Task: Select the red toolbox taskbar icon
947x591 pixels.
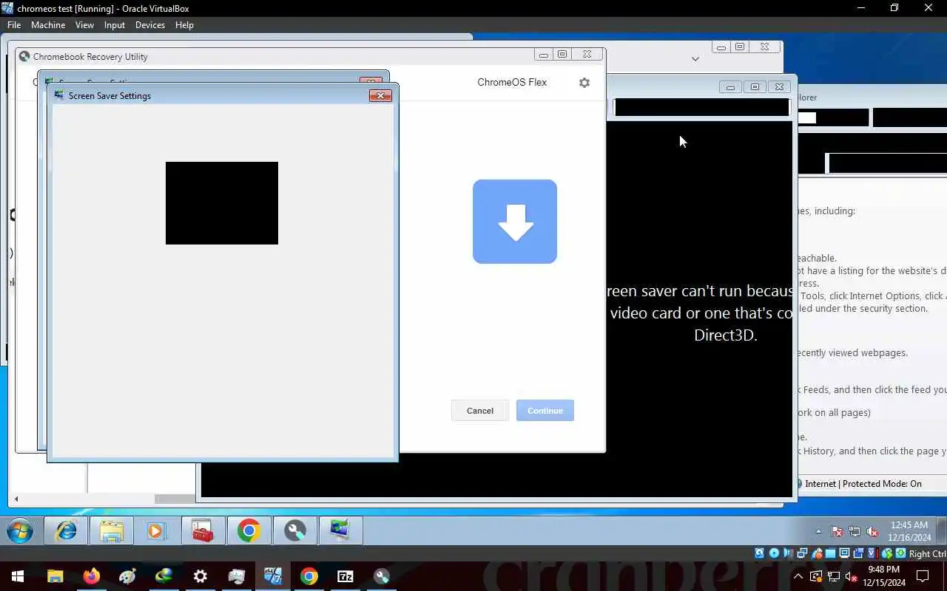Action: (203, 530)
